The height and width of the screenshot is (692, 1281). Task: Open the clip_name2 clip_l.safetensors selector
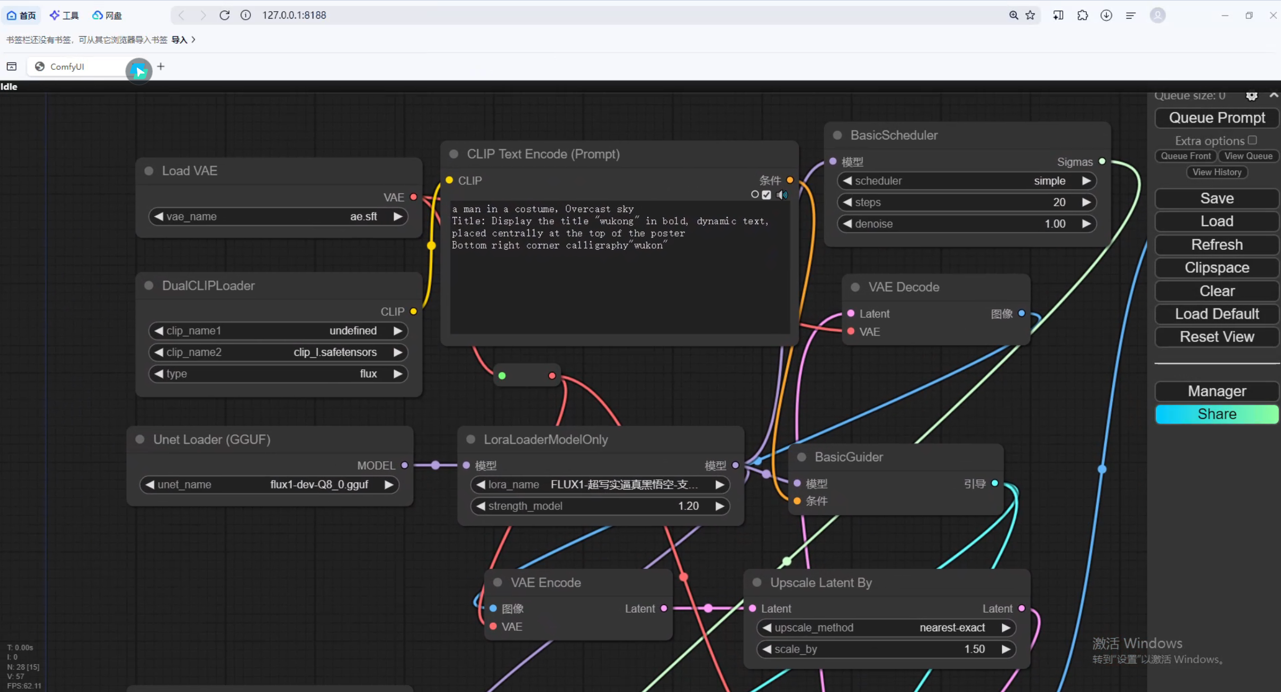(278, 352)
